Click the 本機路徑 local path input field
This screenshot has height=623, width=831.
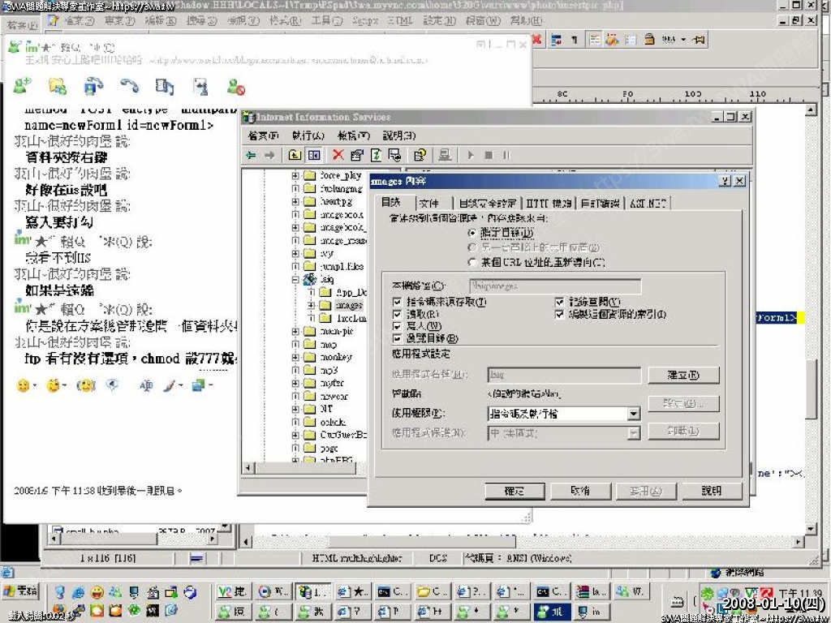click(x=555, y=286)
